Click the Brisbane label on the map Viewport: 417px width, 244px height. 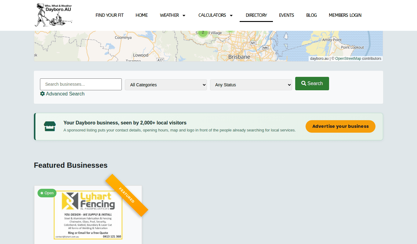[x=239, y=57]
